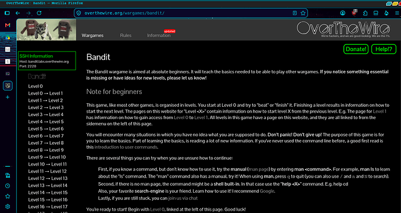The height and width of the screenshot is (213, 401).
Task: Open the hamburger application menu
Action: click(x=397, y=13)
